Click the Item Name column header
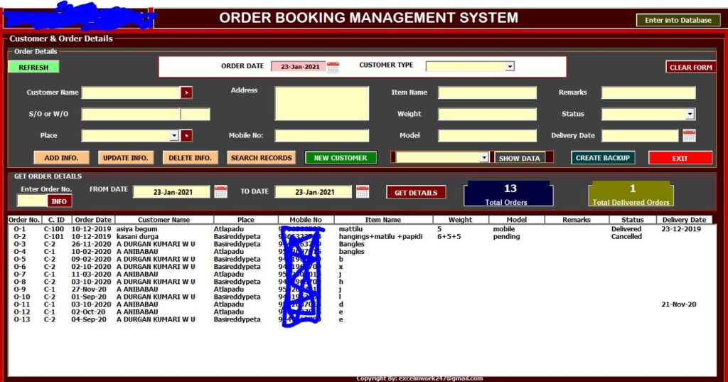 (x=383, y=220)
